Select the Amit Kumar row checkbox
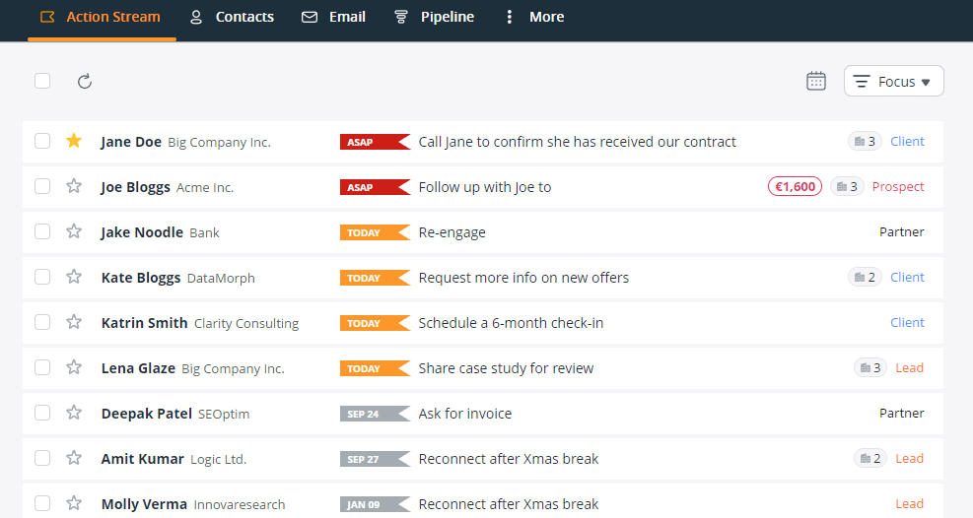The width and height of the screenshot is (973, 518). pyautogui.click(x=42, y=458)
